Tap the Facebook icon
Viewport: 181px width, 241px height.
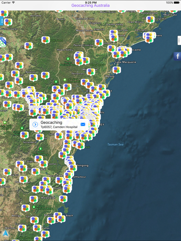point(178,56)
